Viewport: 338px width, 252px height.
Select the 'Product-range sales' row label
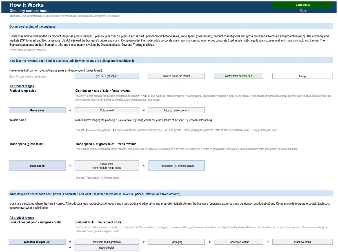23,91
